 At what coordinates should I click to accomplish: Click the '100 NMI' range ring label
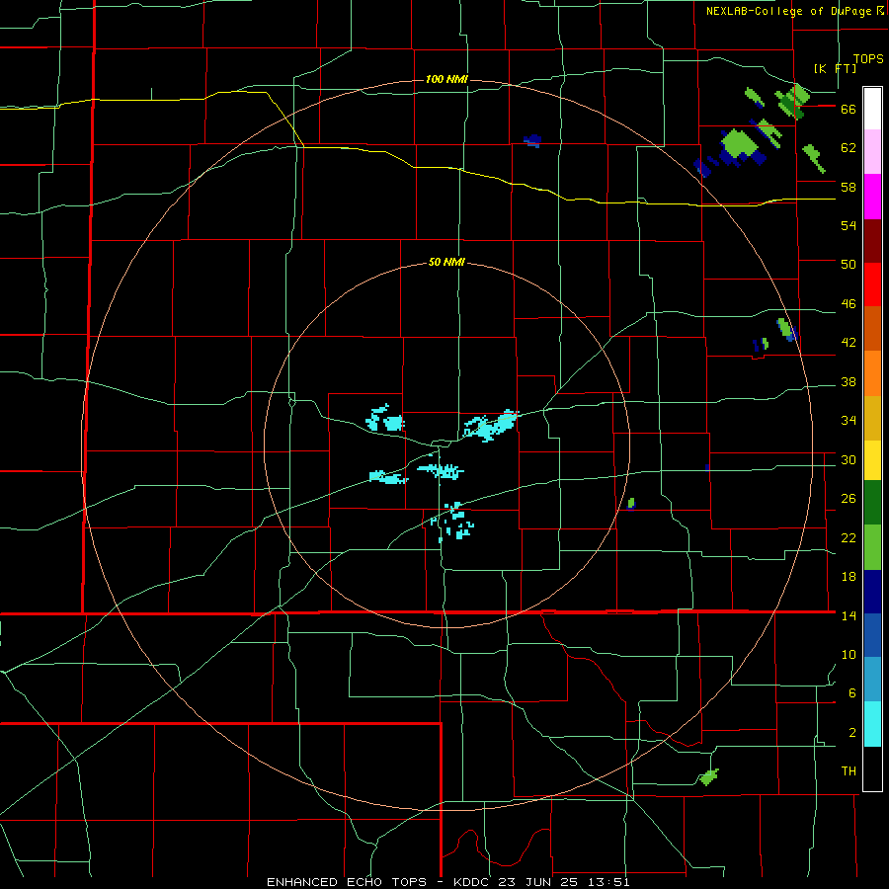[x=446, y=79]
